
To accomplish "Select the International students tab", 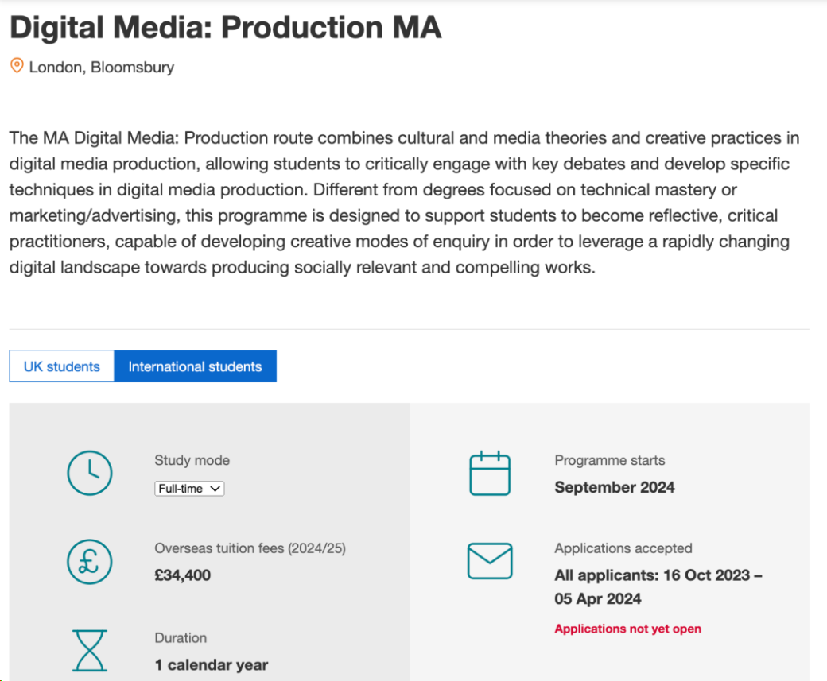I will (195, 366).
